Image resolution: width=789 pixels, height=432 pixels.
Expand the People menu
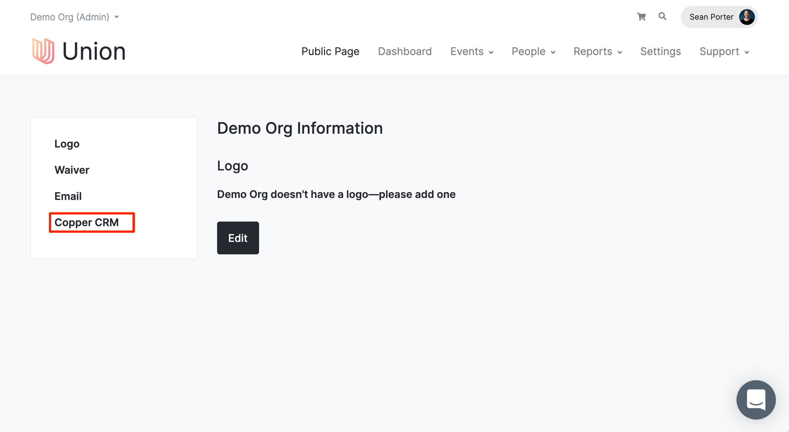534,51
